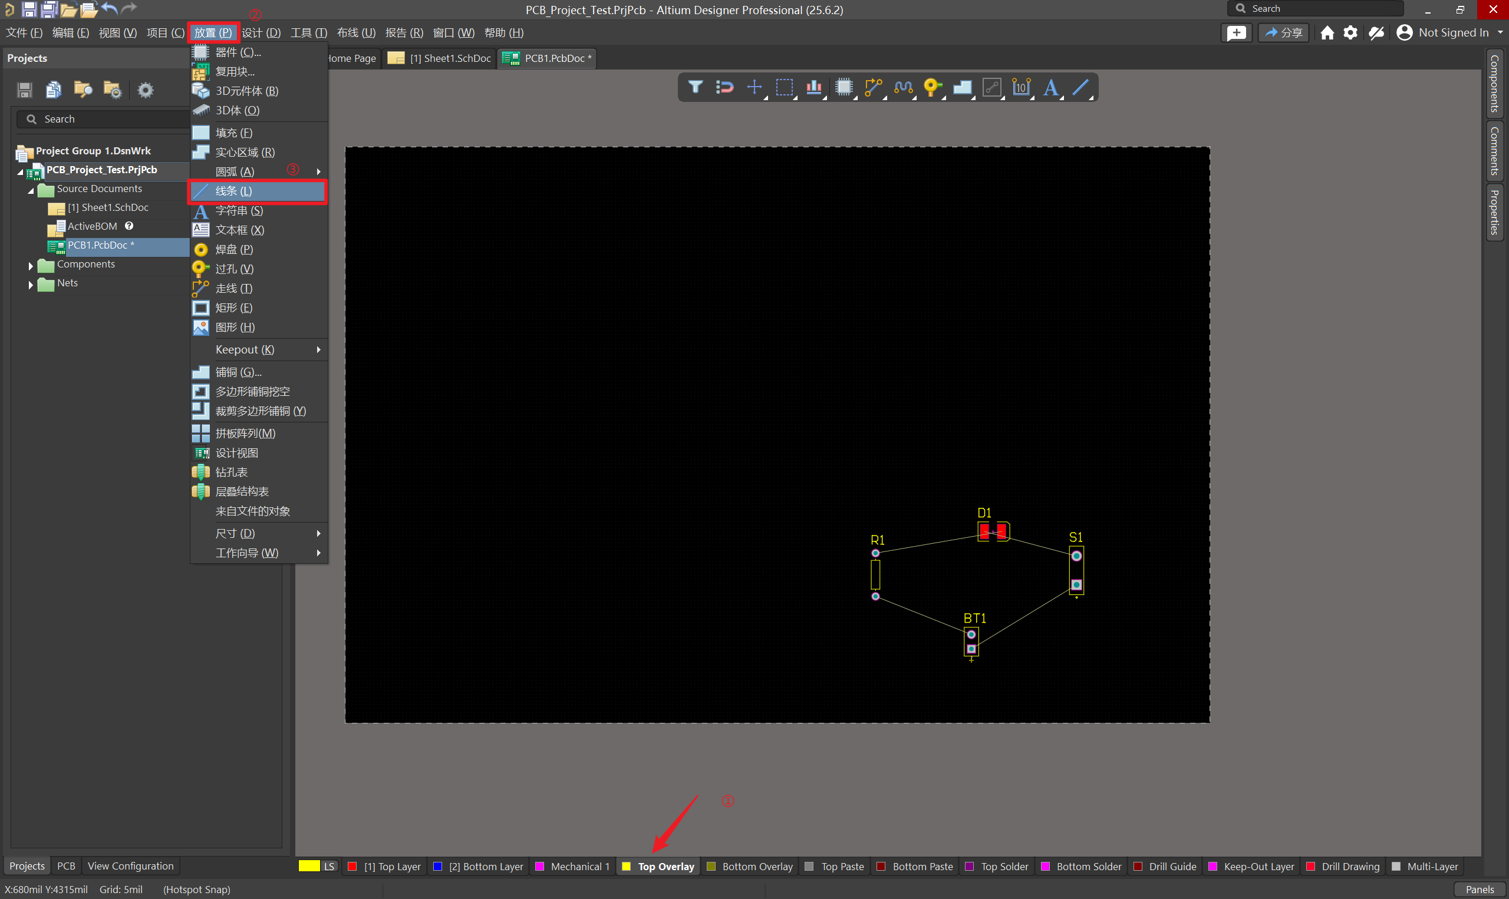Screen dimensions: 1509x899
Task: Click the place string 'A' toolbar icon
Action: tap(1050, 87)
